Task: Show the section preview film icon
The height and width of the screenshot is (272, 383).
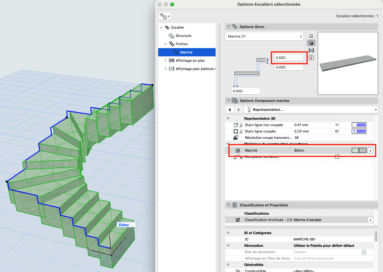Action: (312, 50)
